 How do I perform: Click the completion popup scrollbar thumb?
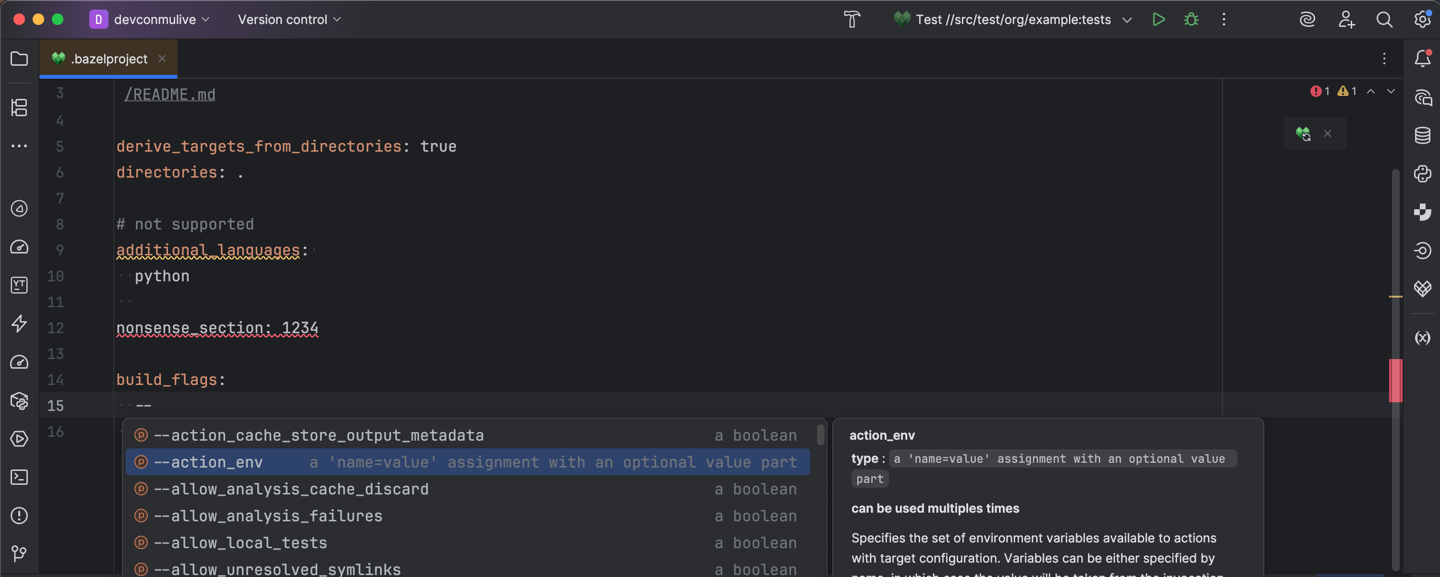coord(820,435)
